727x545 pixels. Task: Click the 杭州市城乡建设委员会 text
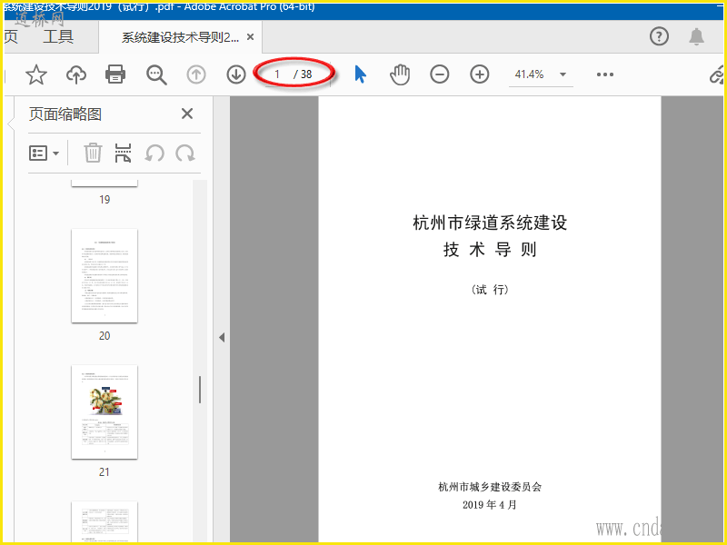[x=490, y=487]
